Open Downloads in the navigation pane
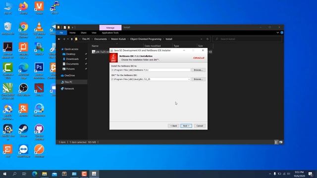Screen dimensions: 317x178 [72, 59]
